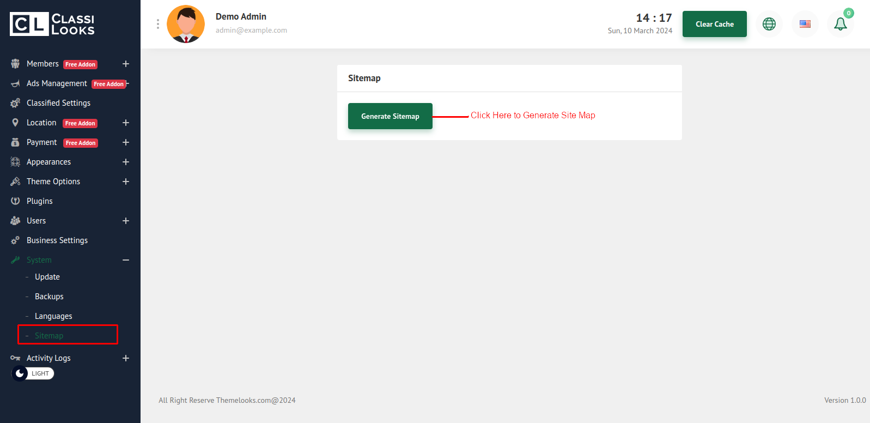Click the Business Settings gears icon
Screen dimensions: 870x423
point(15,240)
